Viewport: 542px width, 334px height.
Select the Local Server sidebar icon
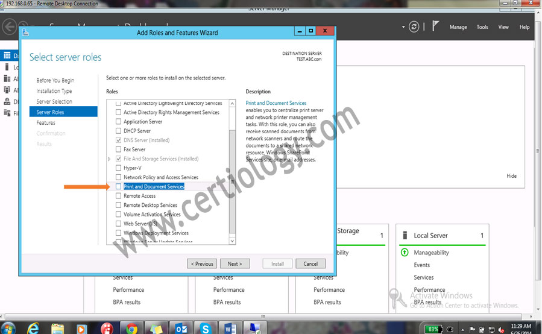point(7,67)
